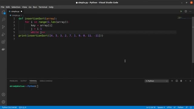Show errors and warnings count

tap(22, 107)
